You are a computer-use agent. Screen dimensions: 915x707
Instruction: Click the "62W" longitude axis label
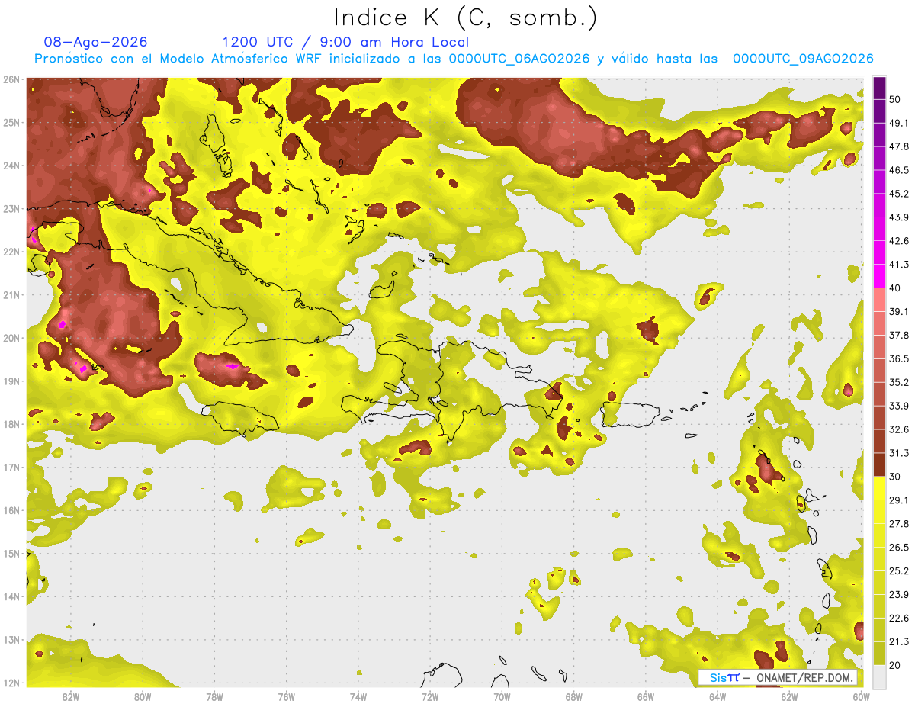(x=789, y=697)
